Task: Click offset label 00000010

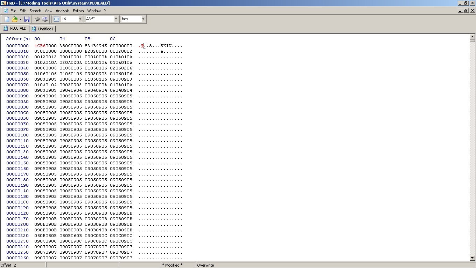Action: click(17, 51)
